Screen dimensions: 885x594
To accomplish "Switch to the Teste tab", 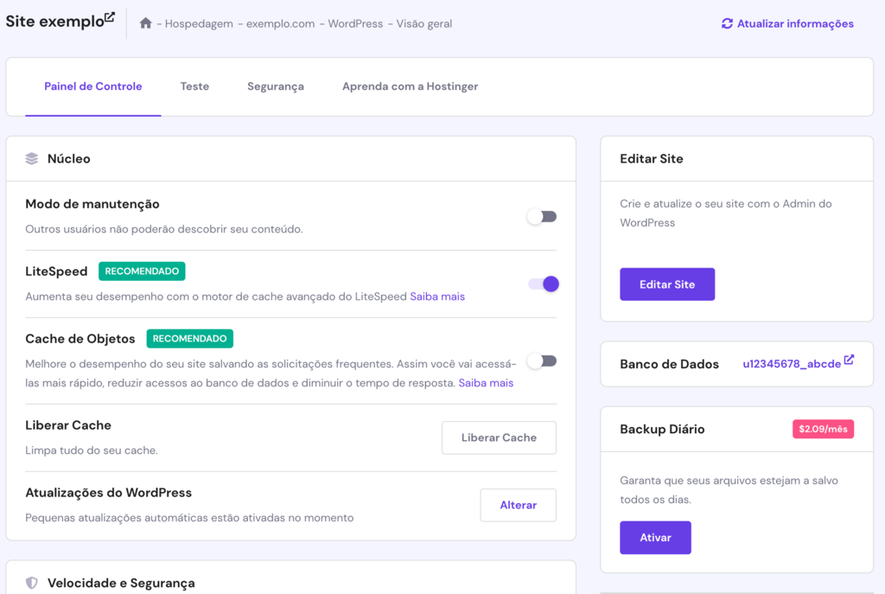I will (194, 86).
